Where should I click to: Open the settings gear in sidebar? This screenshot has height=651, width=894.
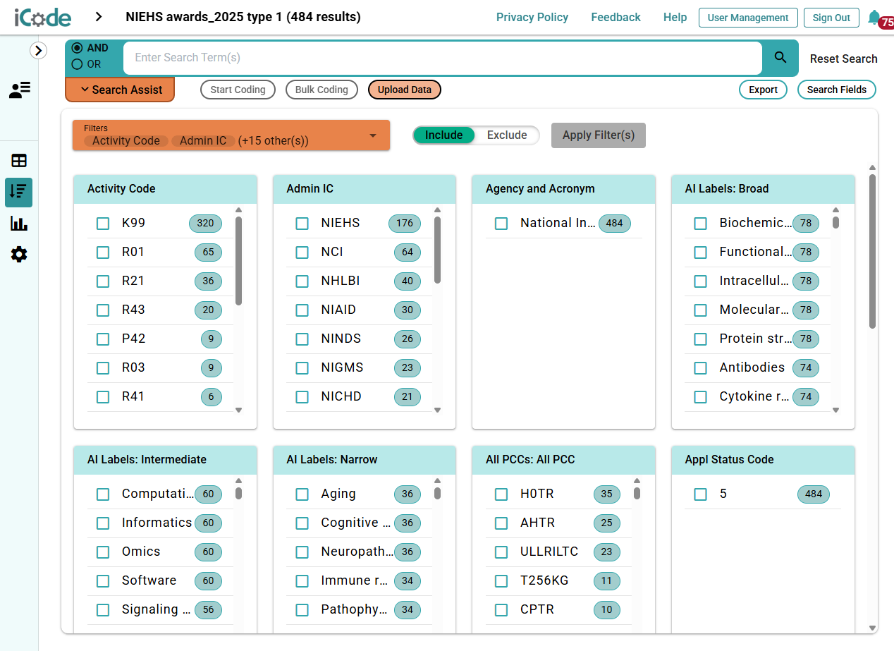[x=19, y=254]
